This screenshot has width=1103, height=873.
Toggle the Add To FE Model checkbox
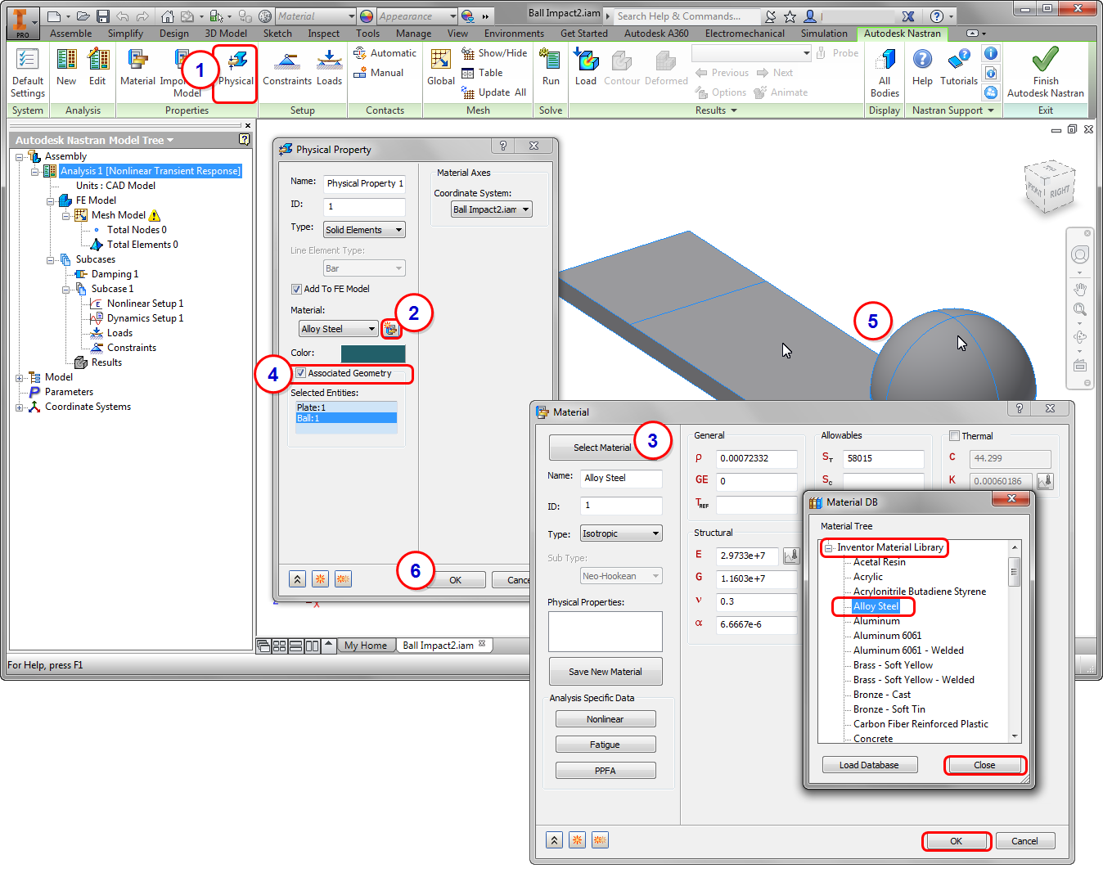pos(296,289)
